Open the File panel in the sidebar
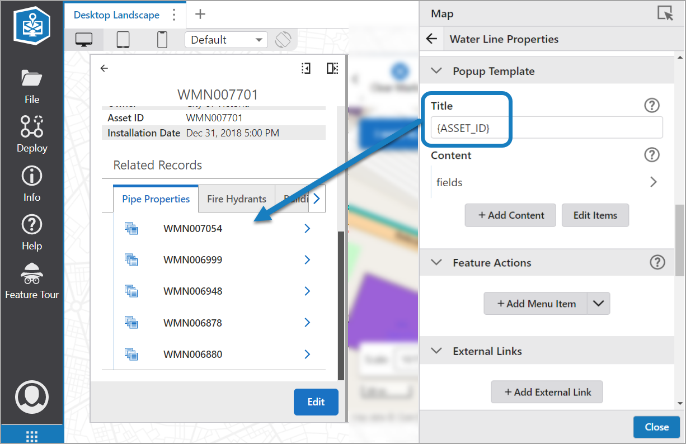686x444 pixels. point(31,85)
